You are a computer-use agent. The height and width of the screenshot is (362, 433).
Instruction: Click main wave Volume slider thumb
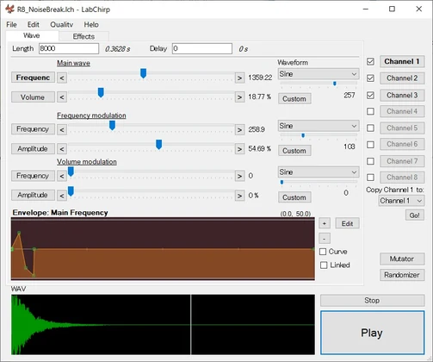pos(101,92)
